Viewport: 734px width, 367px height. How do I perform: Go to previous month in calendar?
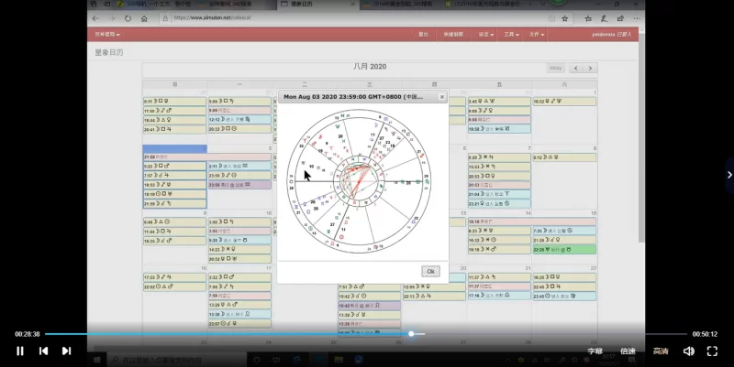pyautogui.click(x=576, y=68)
